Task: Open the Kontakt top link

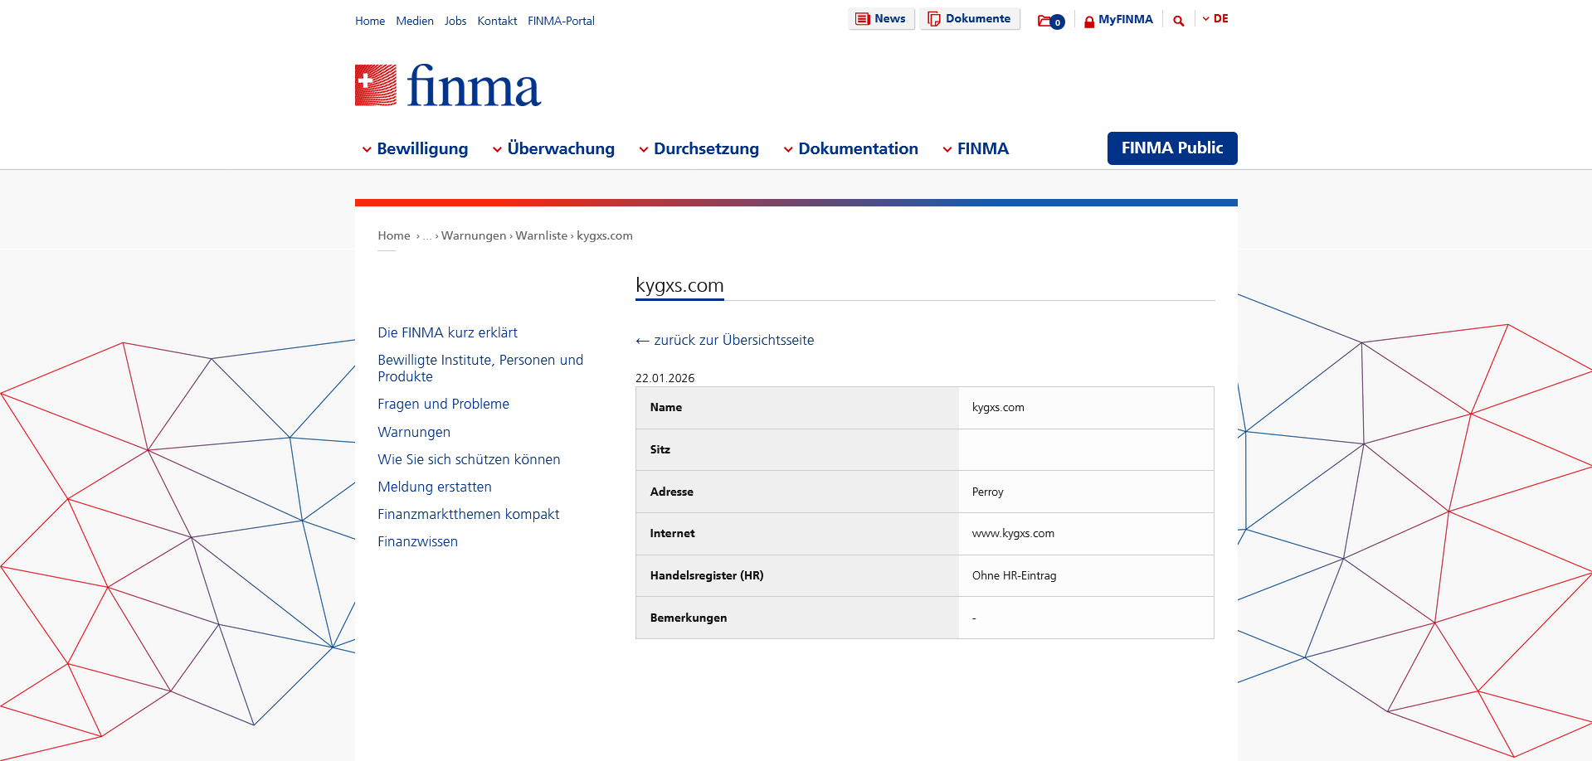Action: click(497, 21)
